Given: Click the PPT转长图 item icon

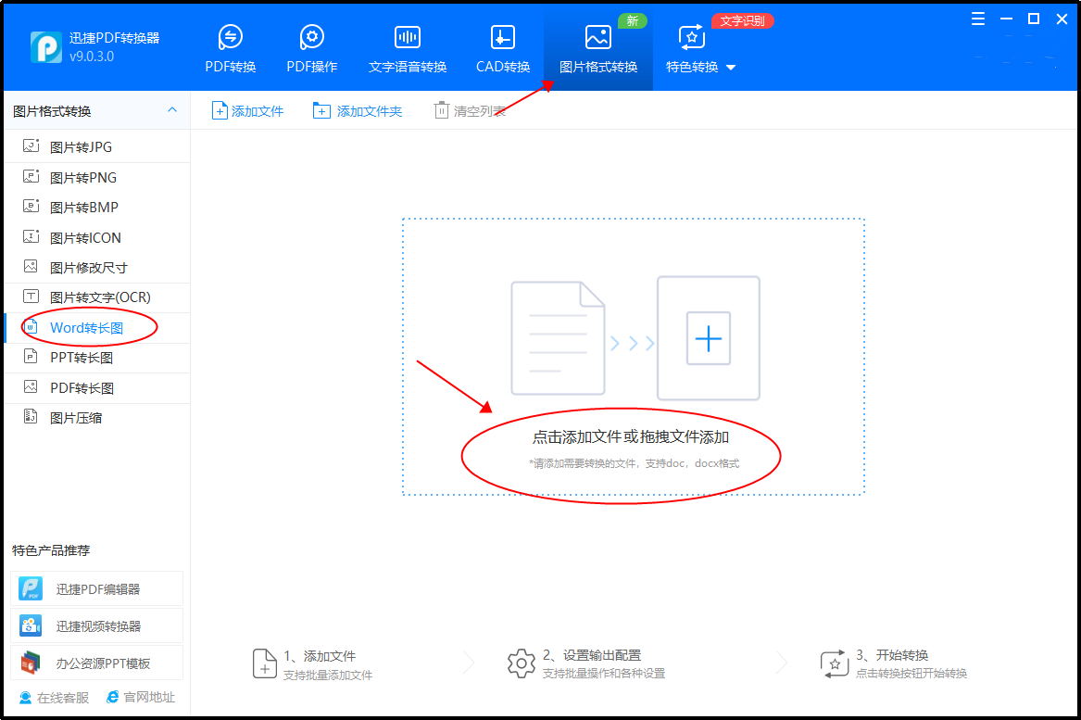Looking at the screenshot, I should pos(31,357).
